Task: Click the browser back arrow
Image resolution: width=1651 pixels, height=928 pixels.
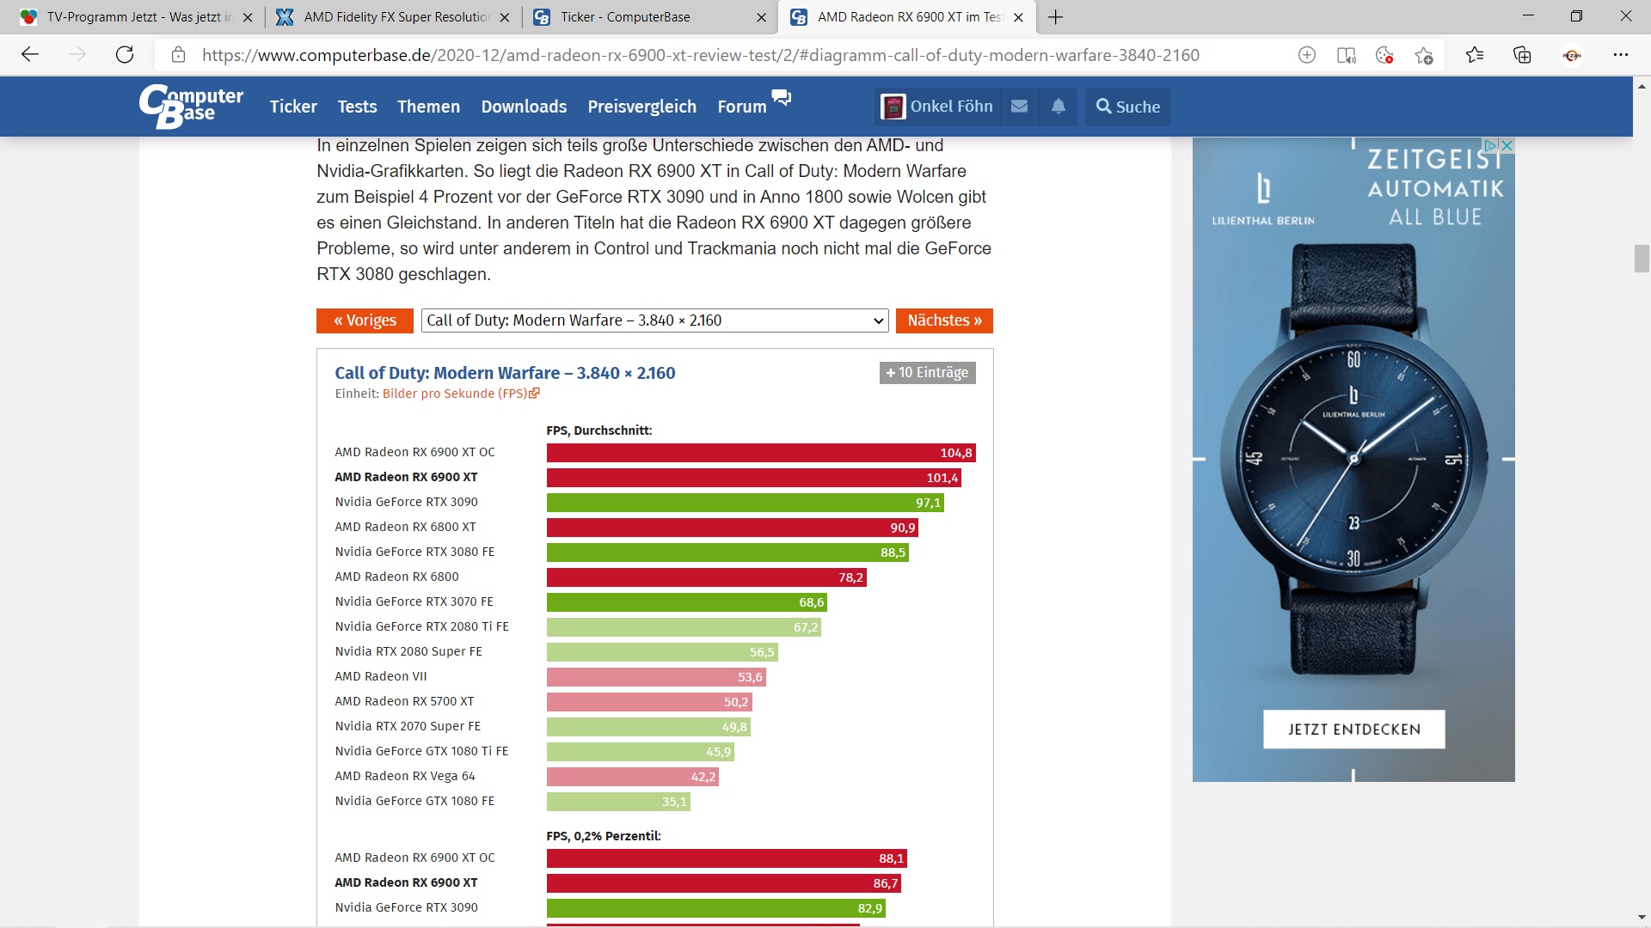Action: pyautogui.click(x=30, y=55)
